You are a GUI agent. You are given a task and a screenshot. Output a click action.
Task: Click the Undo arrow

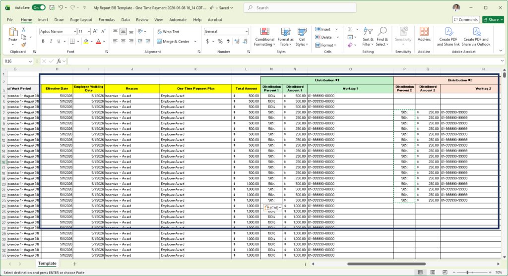point(61,7)
